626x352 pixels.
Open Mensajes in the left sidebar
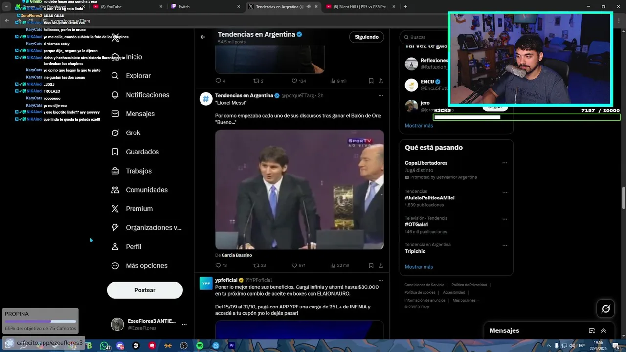tap(133, 114)
